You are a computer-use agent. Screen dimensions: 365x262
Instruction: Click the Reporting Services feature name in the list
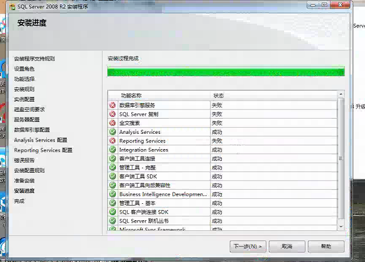(143, 141)
